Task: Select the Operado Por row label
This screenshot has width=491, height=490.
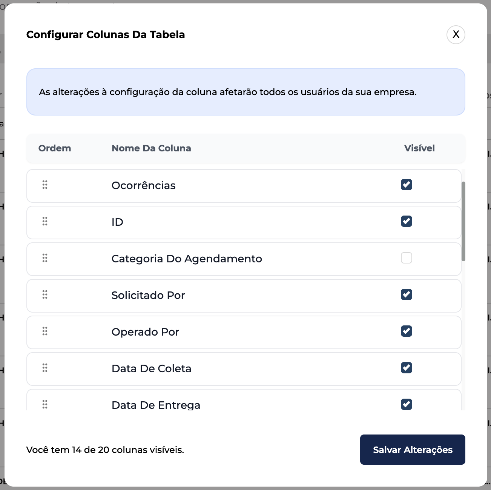Action: [x=145, y=332]
